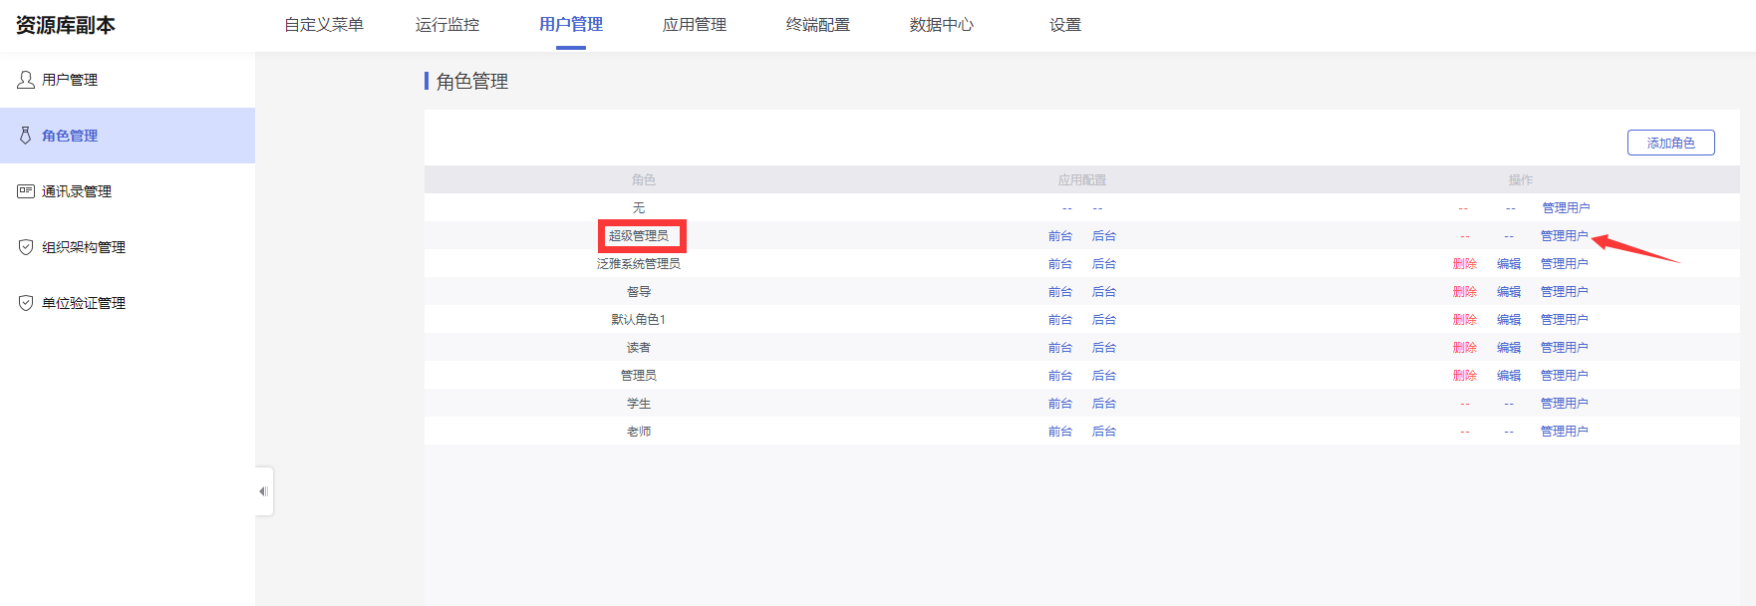The height and width of the screenshot is (606, 1756).
Task: Click 删除 for the 读者 role
Action: tap(1465, 348)
